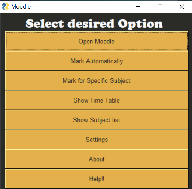Image resolution: width=192 pixels, height=189 pixels.
Task: Get help with the app
Action: (x=97, y=179)
